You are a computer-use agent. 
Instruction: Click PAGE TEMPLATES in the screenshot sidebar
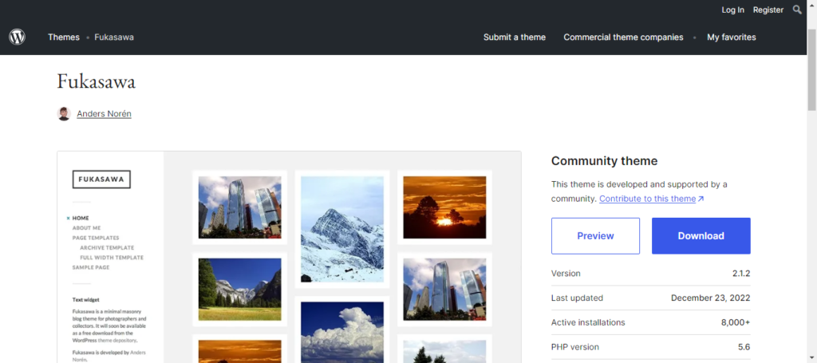tap(96, 238)
